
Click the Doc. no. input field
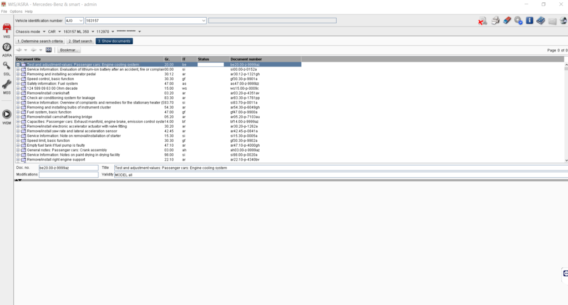tap(68, 168)
